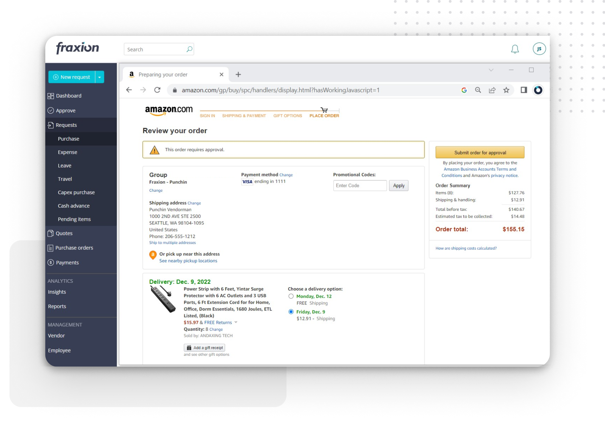605x425 pixels.
Task: Click the Purchase orders list icon
Action: coord(51,248)
